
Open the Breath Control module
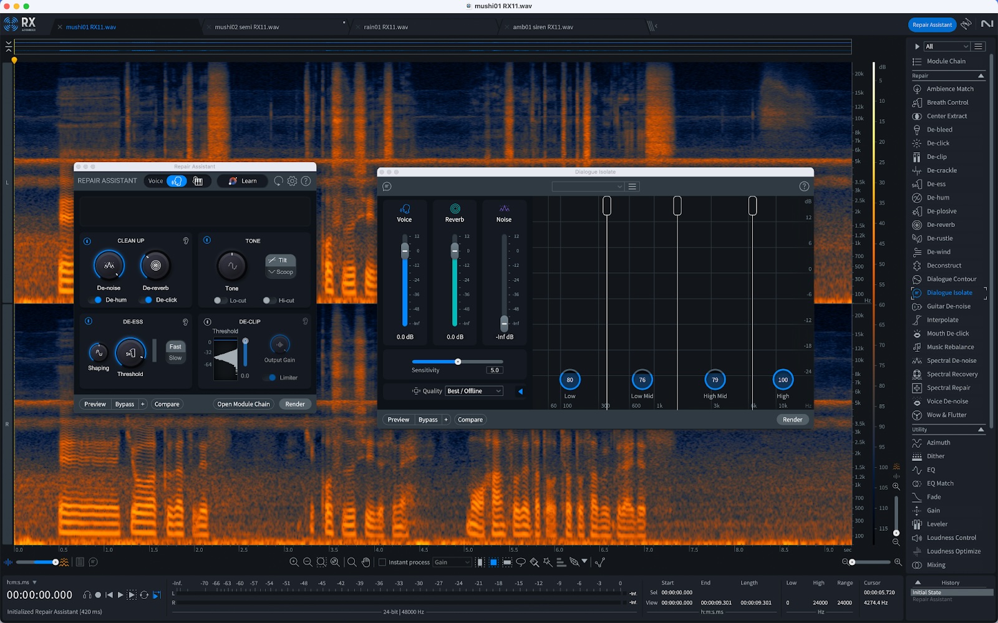947,102
